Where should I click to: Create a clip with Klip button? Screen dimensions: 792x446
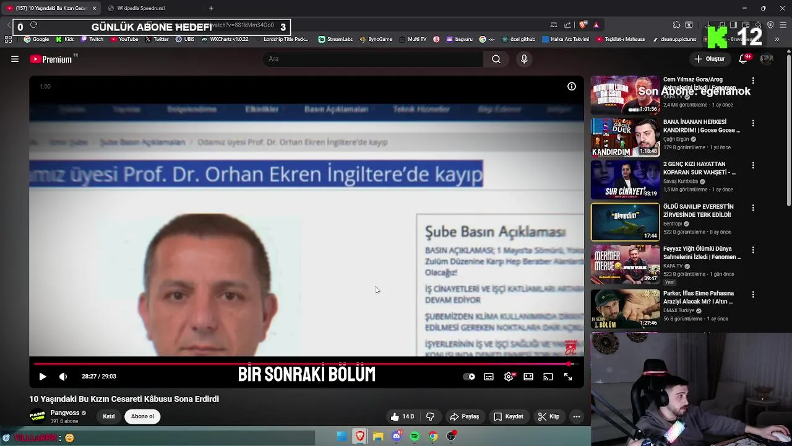pyautogui.click(x=548, y=416)
